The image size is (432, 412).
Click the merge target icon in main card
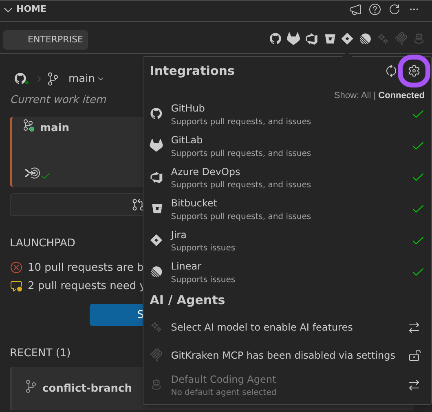[x=33, y=173]
